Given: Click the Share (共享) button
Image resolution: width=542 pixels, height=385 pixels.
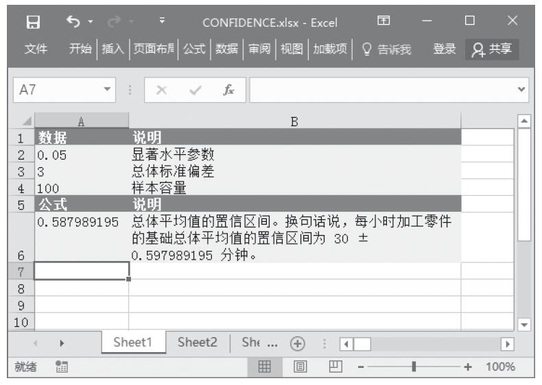Looking at the screenshot, I should click(x=493, y=49).
